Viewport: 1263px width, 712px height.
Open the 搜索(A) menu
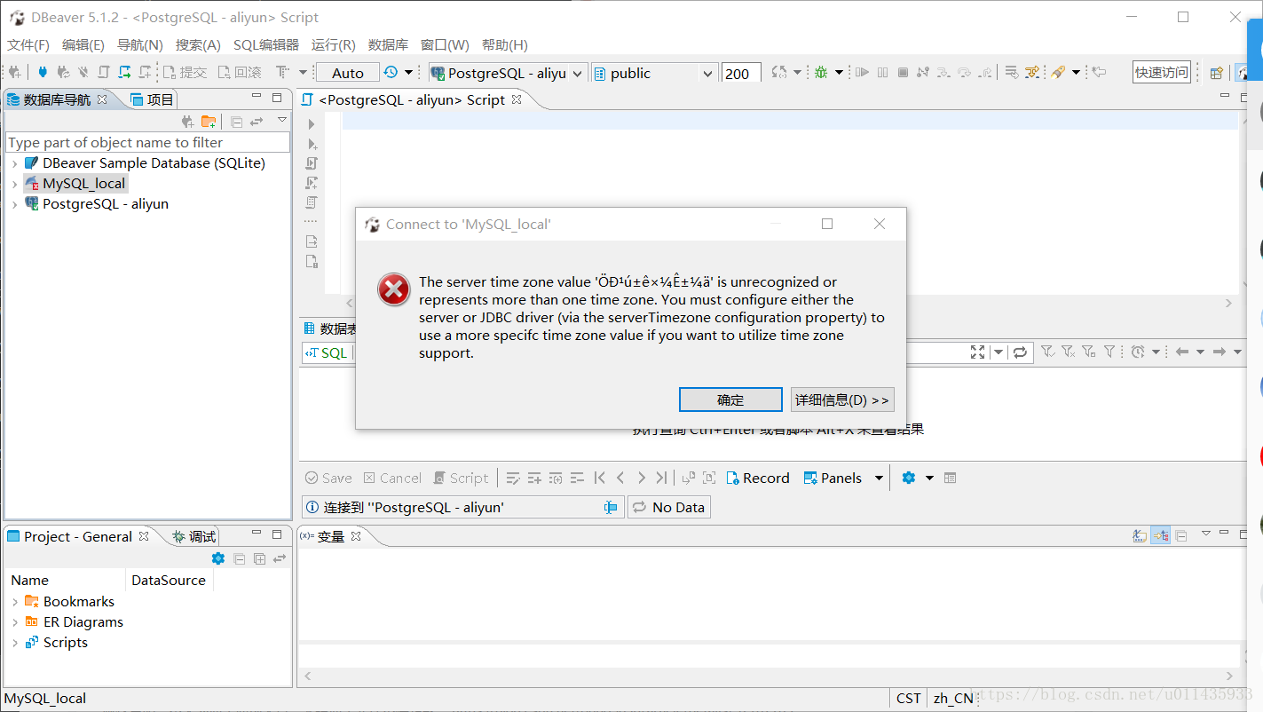198,44
